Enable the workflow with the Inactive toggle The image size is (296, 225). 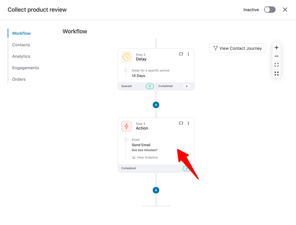click(x=269, y=10)
